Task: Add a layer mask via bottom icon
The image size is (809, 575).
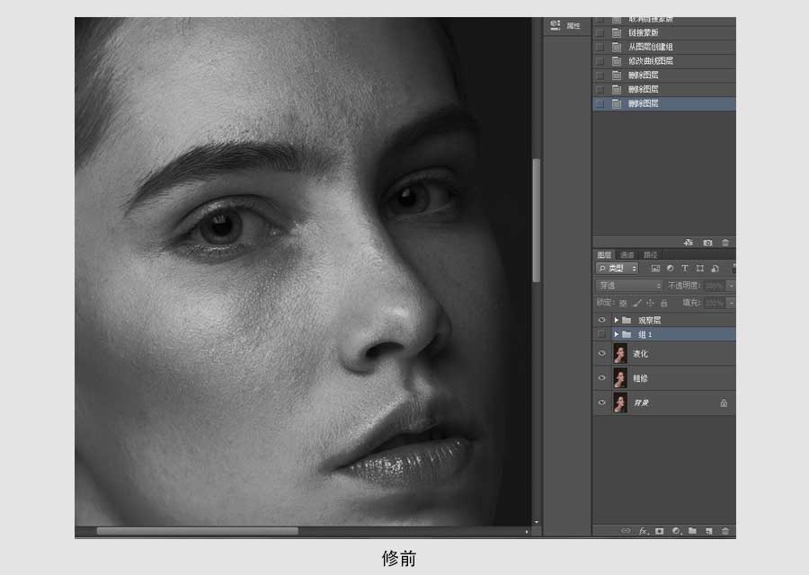Action: [x=659, y=531]
